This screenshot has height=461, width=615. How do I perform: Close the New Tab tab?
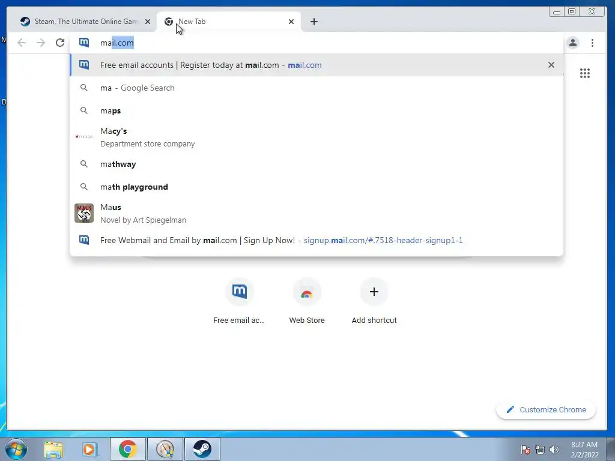point(291,22)
